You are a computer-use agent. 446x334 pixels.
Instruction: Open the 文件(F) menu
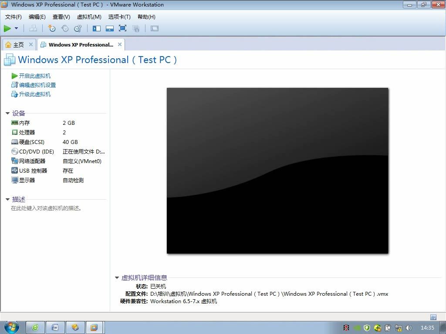[14, 17]
